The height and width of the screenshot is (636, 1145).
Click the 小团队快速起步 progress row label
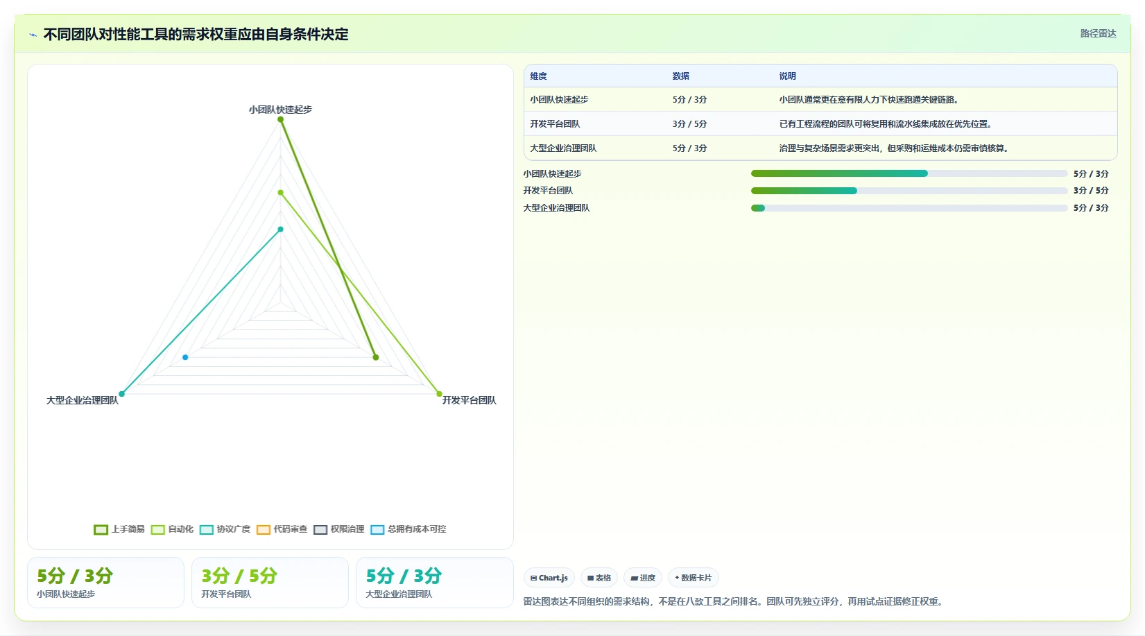click(x=552, y=174)
